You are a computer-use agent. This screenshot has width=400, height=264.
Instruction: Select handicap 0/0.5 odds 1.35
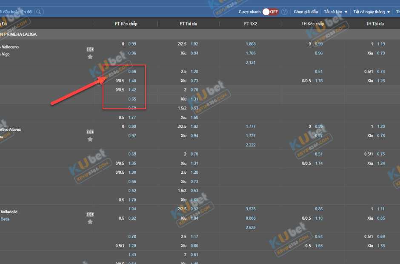132,163
